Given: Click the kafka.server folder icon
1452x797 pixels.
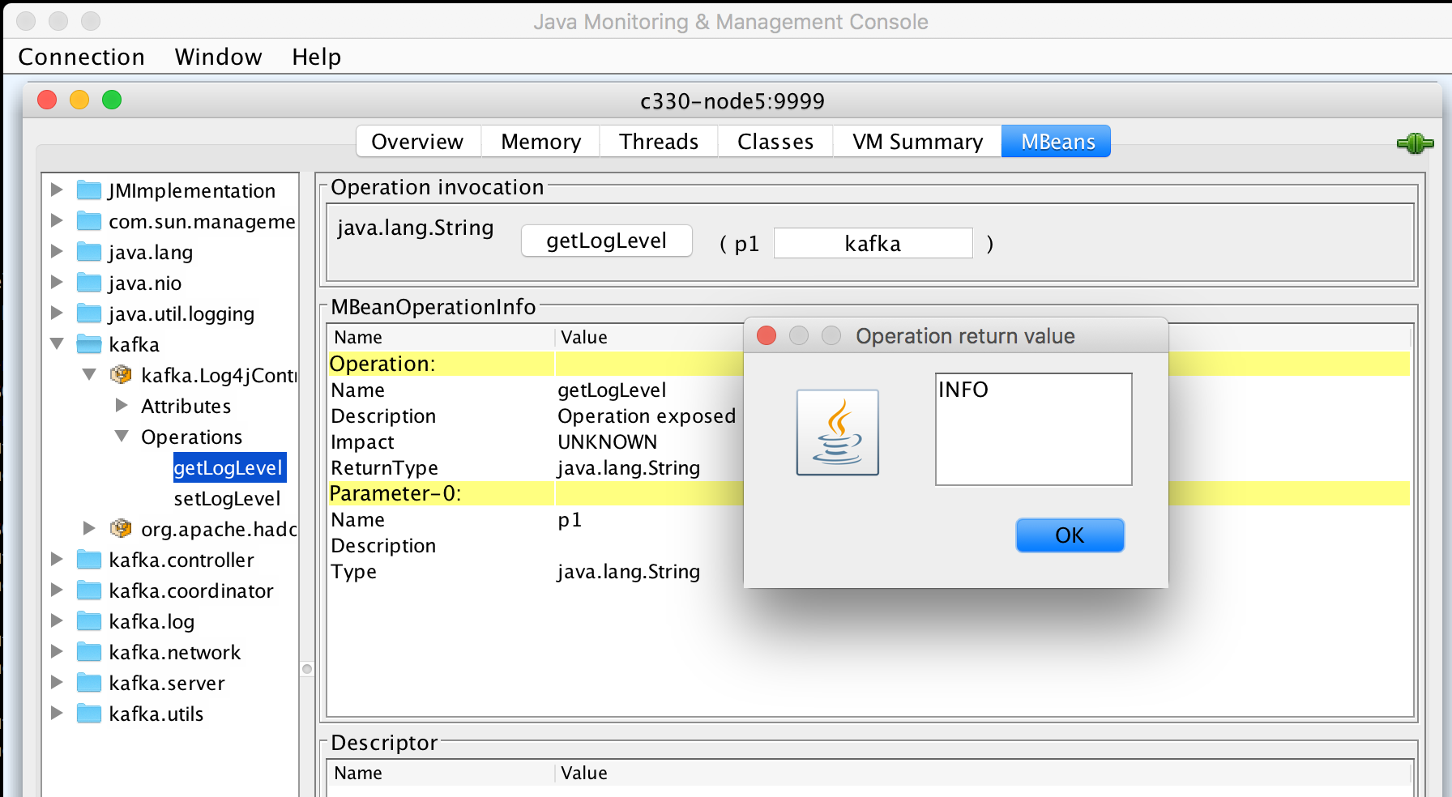Looking at the screenshot, I should coord(88,683).
